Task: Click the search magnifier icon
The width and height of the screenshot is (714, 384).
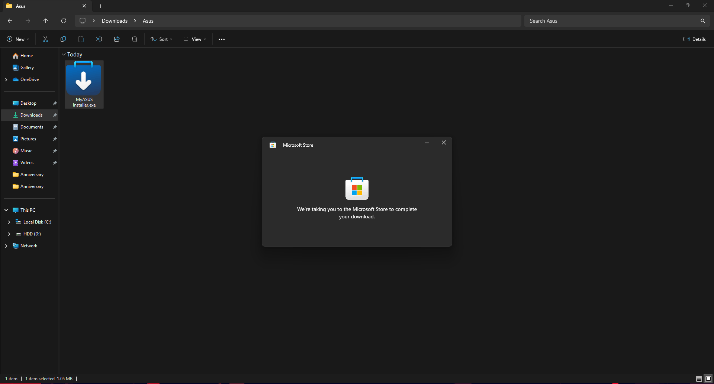Action: click(703, 21)
